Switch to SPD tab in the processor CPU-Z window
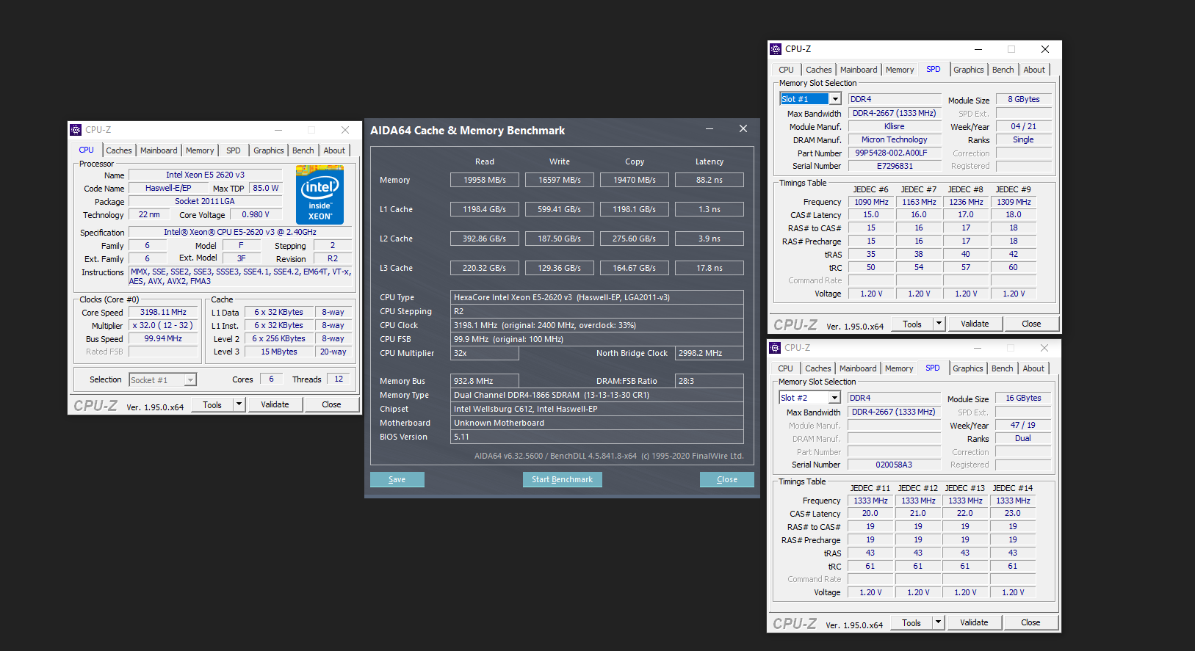Image resolution: width=1195 pixels, height=651 pixels. click(234, 150)
